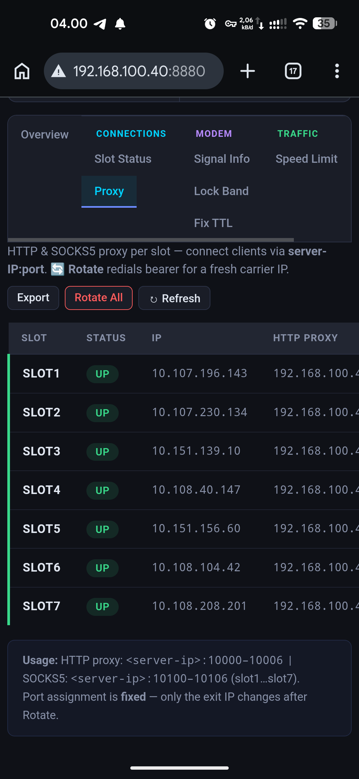Click the horizontal scrollbar under the navigation
Screen dimensions: 359x779
pyautogui.click(x=151, y=240)
